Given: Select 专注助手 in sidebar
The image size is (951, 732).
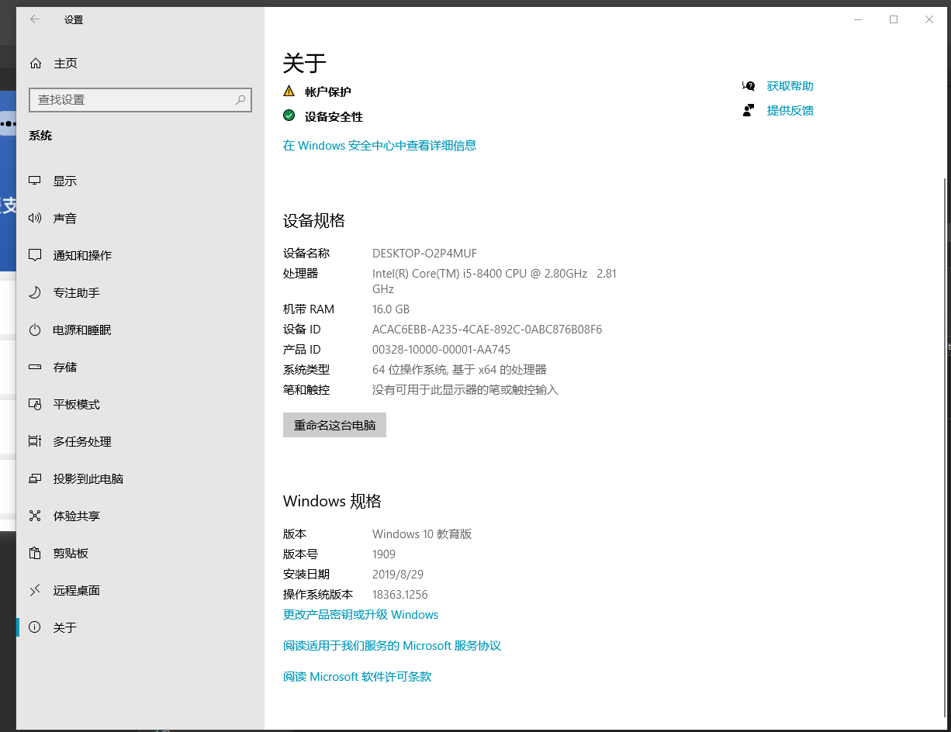Looking at the screenshot, I should [140, 292].
